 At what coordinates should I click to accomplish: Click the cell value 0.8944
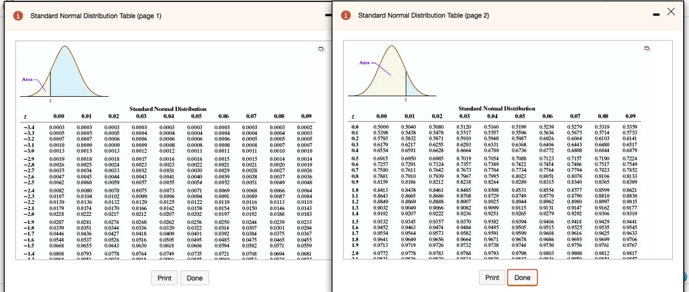click(519, 200)
